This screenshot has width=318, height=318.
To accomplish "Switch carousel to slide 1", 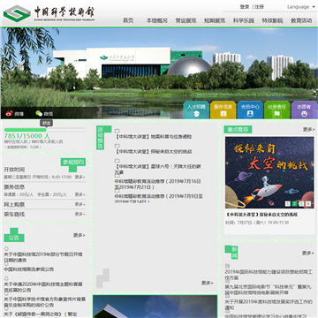I will [288, 204].
